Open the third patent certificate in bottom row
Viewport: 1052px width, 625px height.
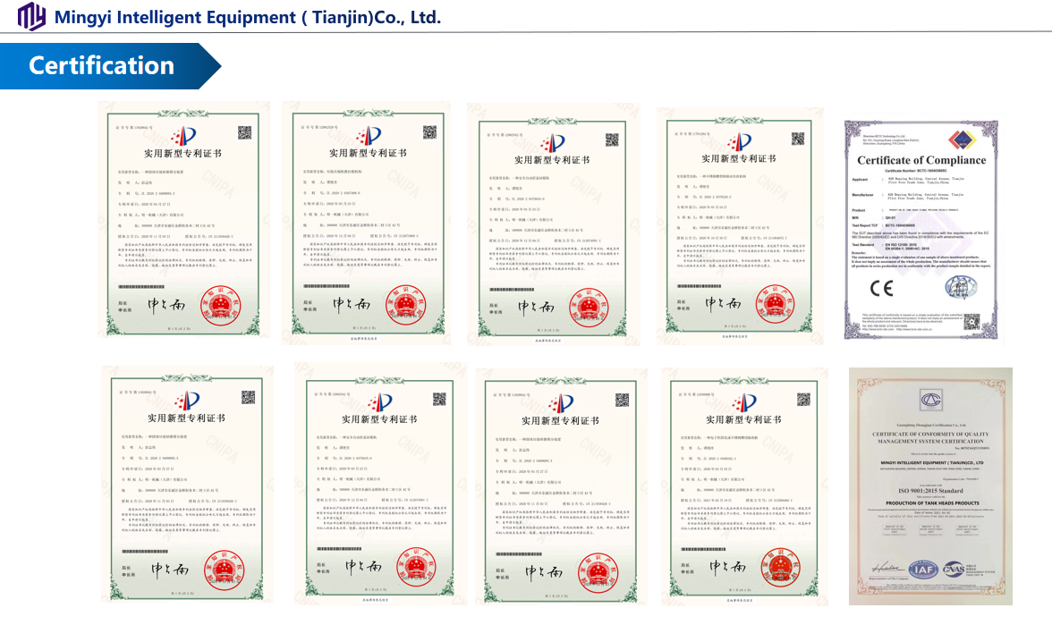coord(562,487)
